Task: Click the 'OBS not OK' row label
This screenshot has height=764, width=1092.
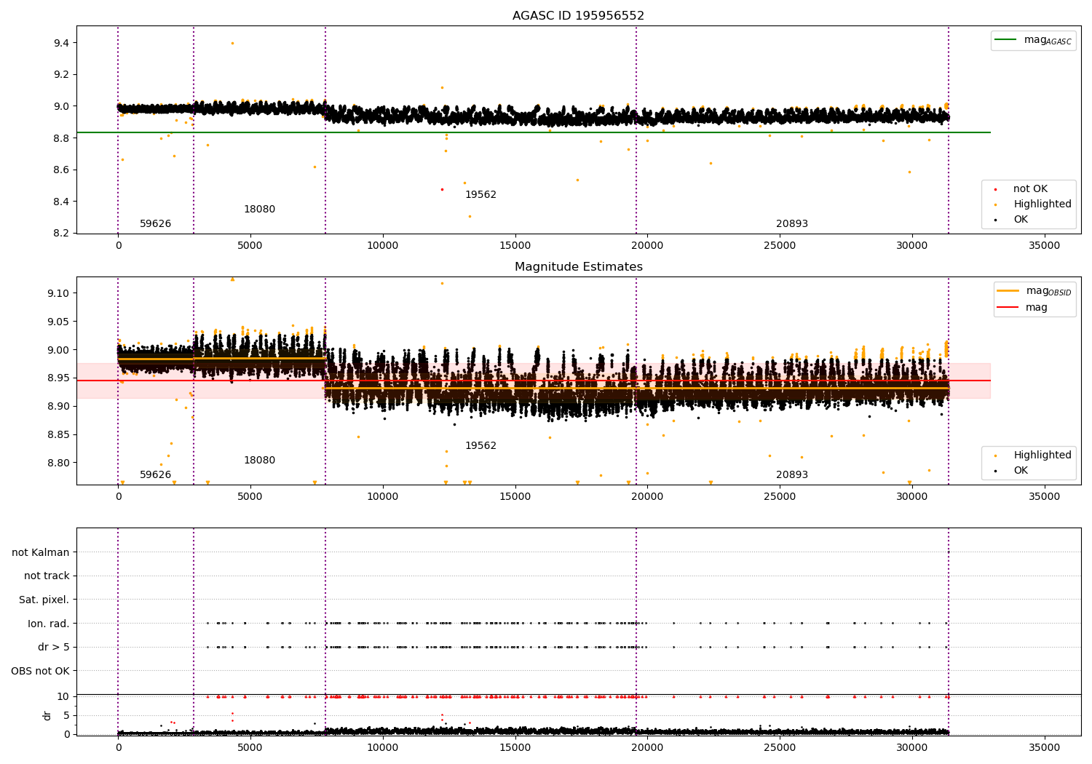Action: 40,671
